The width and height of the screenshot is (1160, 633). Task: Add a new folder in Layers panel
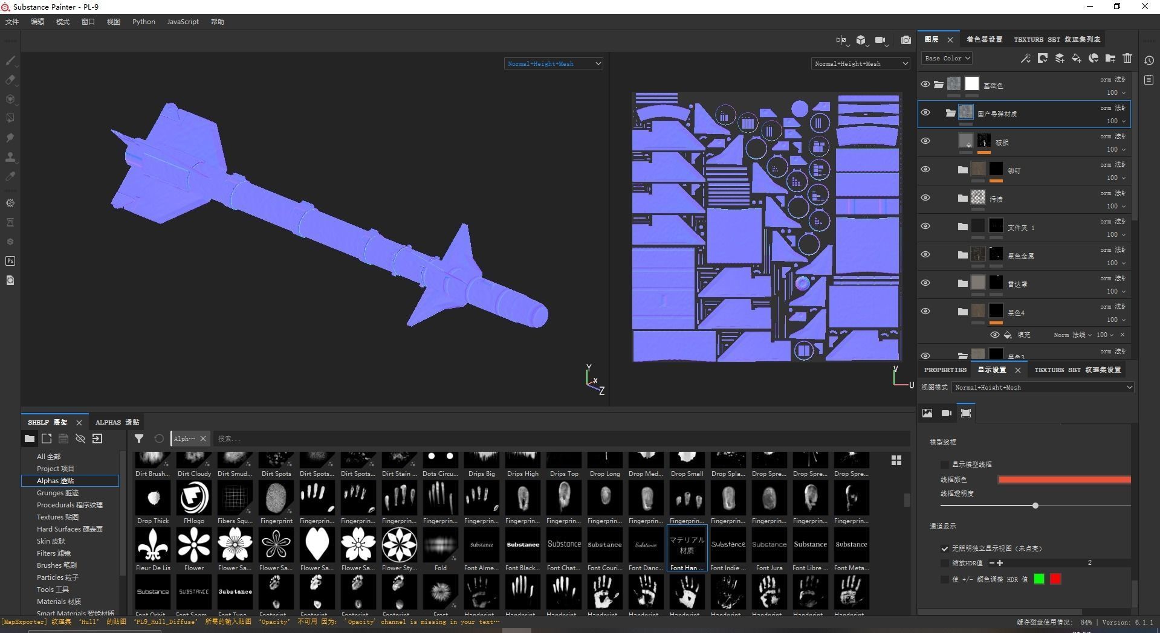point(1110,58)
